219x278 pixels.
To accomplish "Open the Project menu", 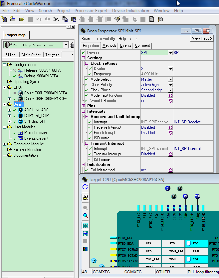I will pos(63,11).
